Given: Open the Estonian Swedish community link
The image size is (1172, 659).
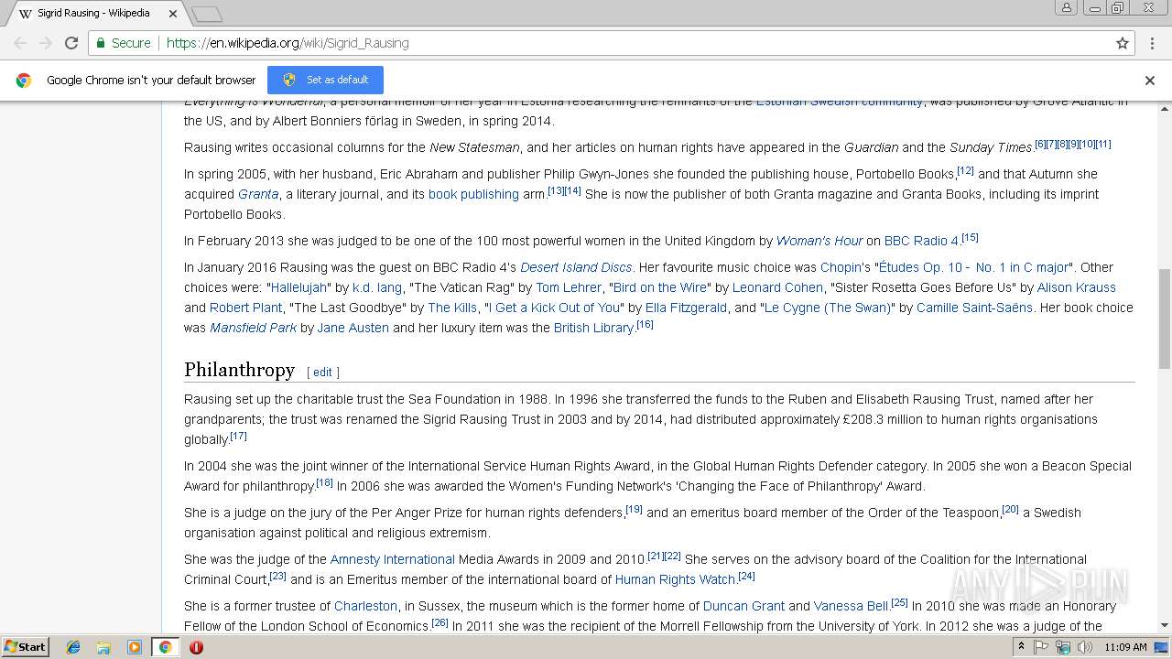Looking at the screenshot, I should pos(839,103).
